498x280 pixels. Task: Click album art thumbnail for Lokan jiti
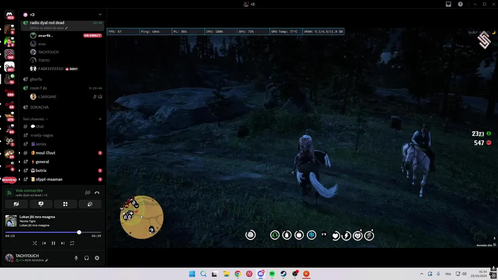tap(11, 221)
